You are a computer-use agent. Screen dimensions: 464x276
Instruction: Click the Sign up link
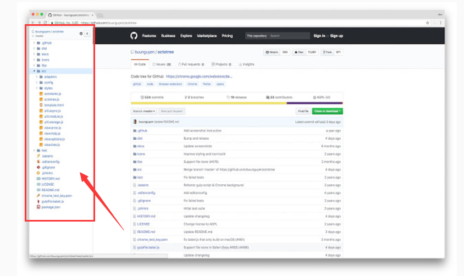pyautogui.click(x=336, y=36)
